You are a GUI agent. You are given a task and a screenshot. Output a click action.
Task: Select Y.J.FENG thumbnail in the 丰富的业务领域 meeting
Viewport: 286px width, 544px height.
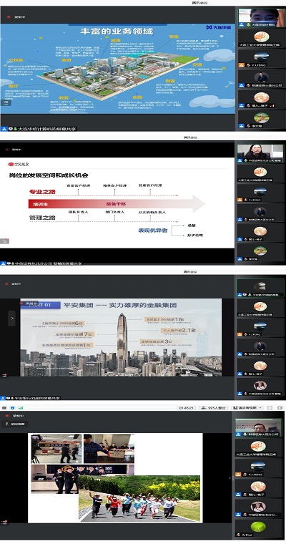click(x=261, y=58)
